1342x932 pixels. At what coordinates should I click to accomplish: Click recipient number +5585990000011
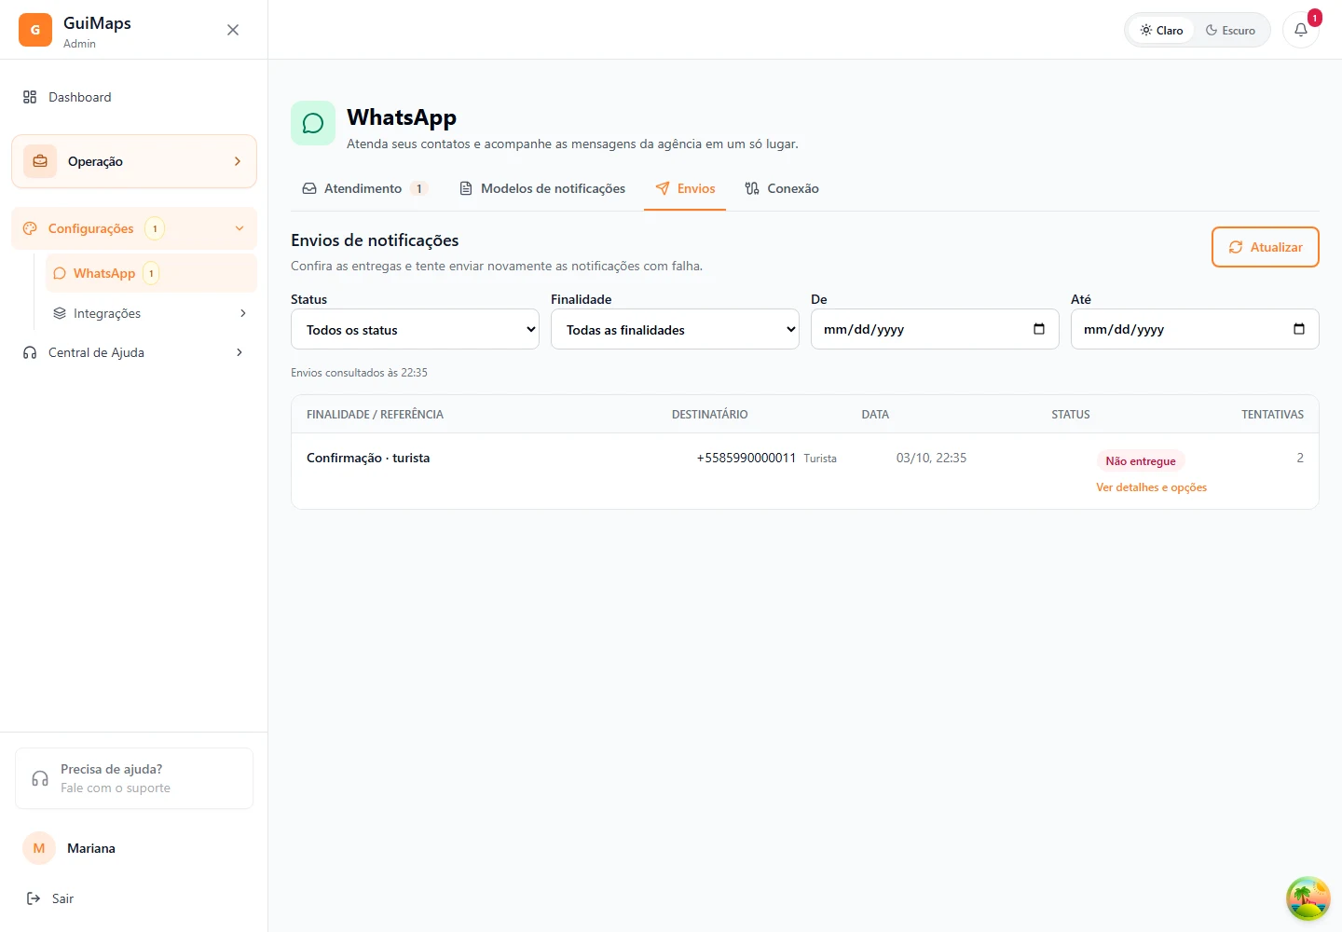pyautogui.click(x=746, y=458)
